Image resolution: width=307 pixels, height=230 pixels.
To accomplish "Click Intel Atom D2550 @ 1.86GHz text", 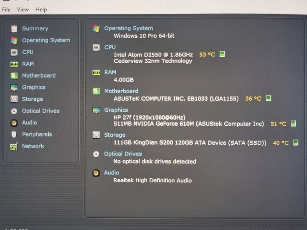I will tap(153, 55).
